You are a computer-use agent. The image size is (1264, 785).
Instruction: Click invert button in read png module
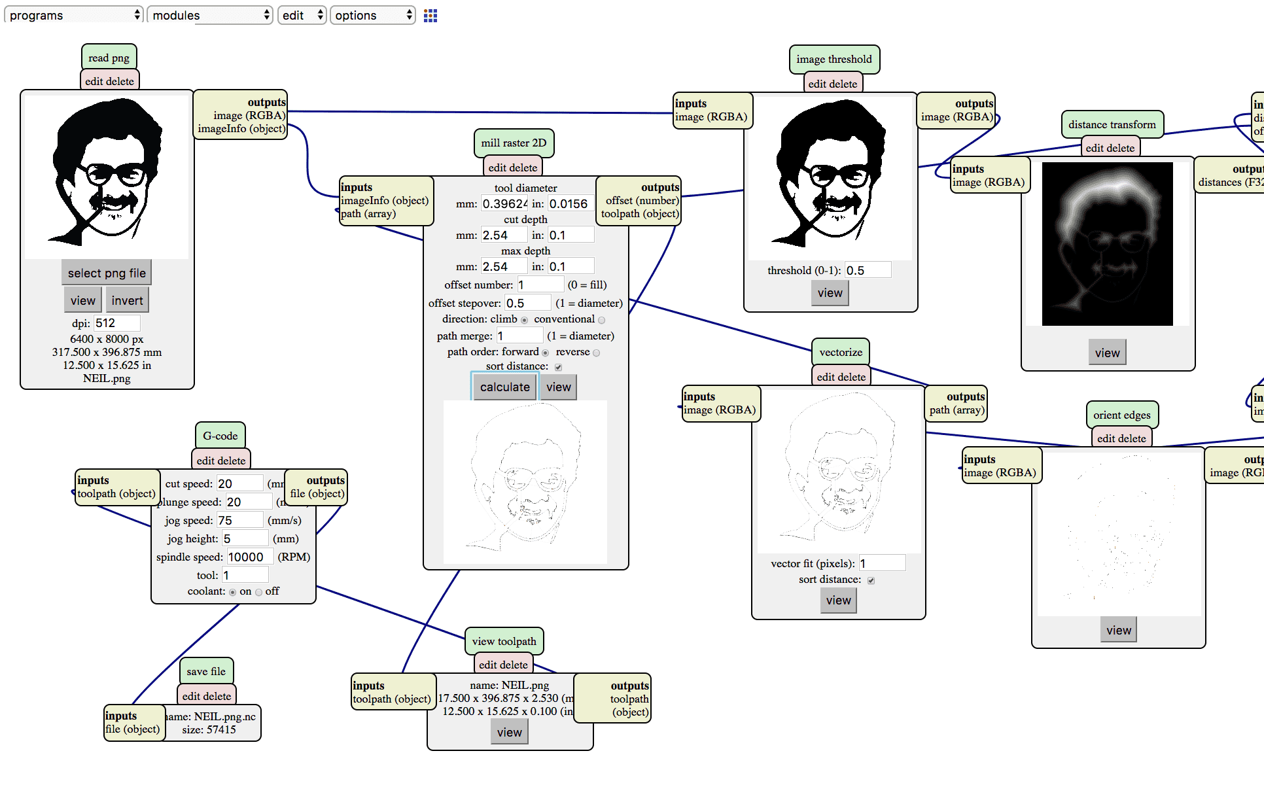click(x=127, y=300)
